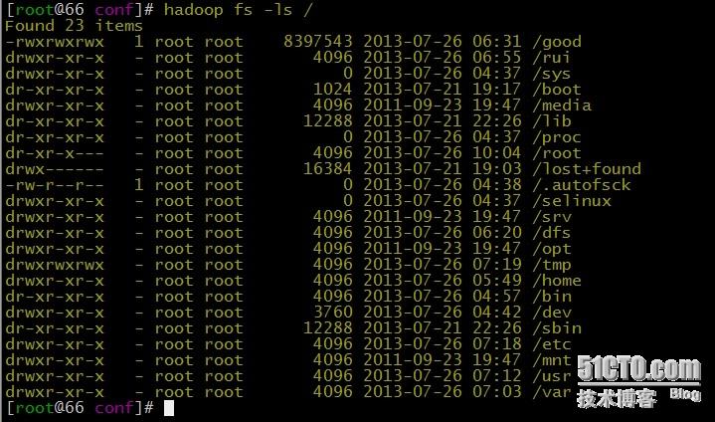Click the "Found 23 items" line

(74, 26)
